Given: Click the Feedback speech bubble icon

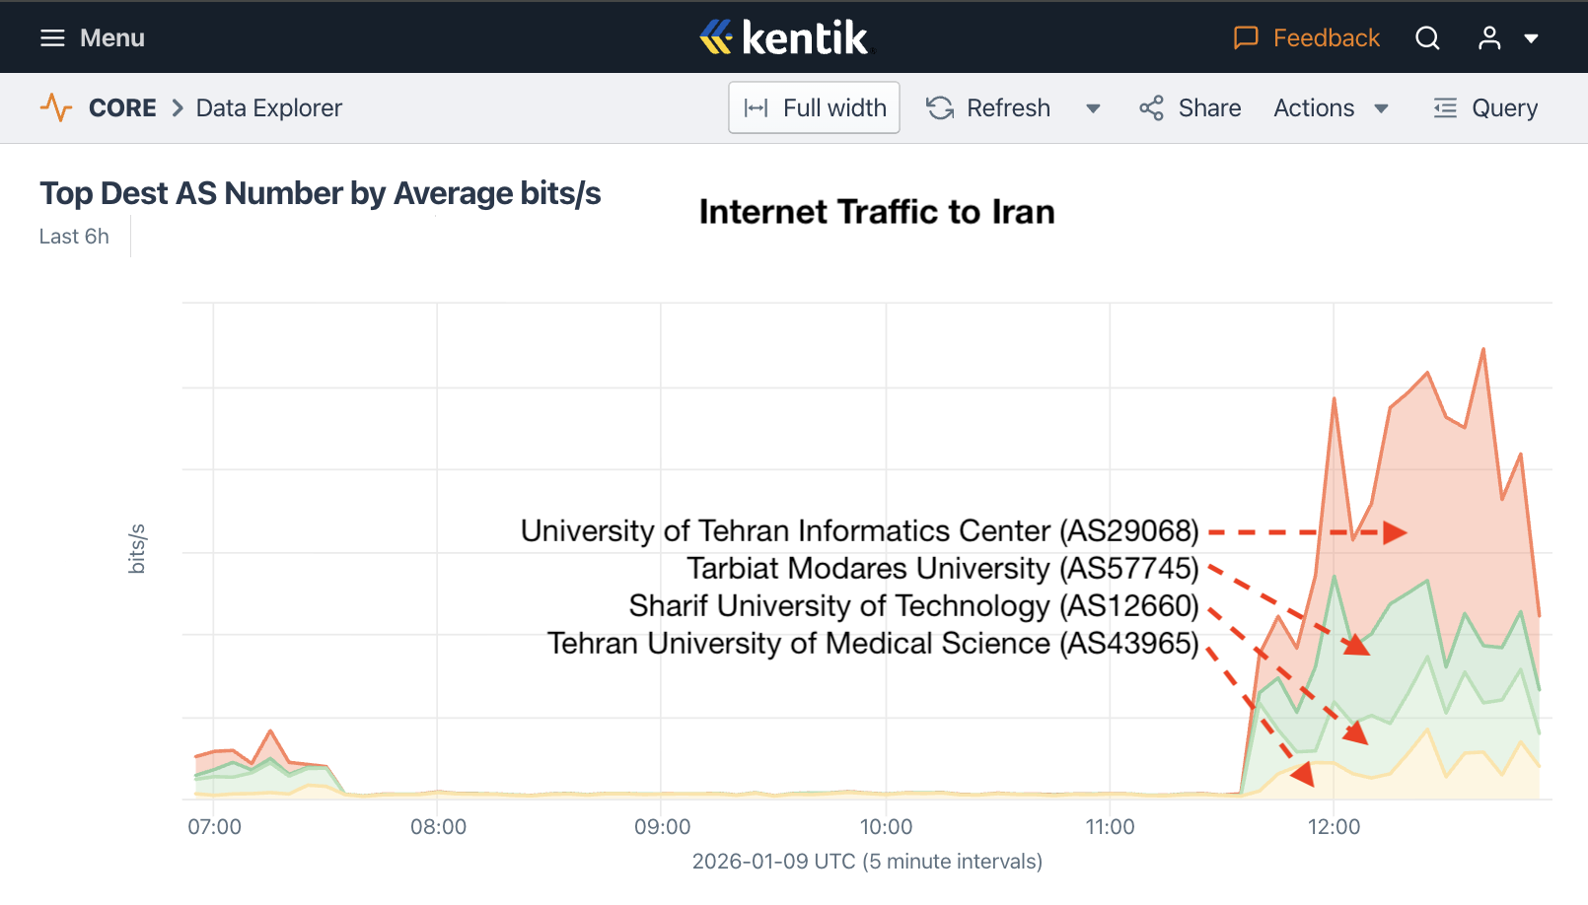Looking at the screenshot, I should (x=1246, y=38).
